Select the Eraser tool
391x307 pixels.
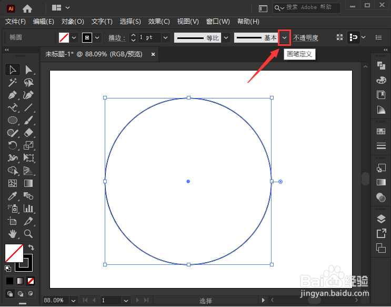click(x=28, y=133)
